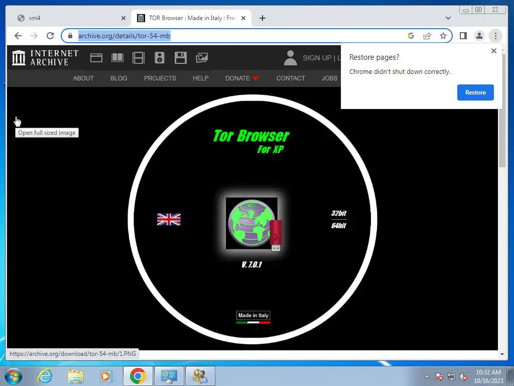Click the Google icon in address bar
The image size is (514, 386).
(411, 36)
